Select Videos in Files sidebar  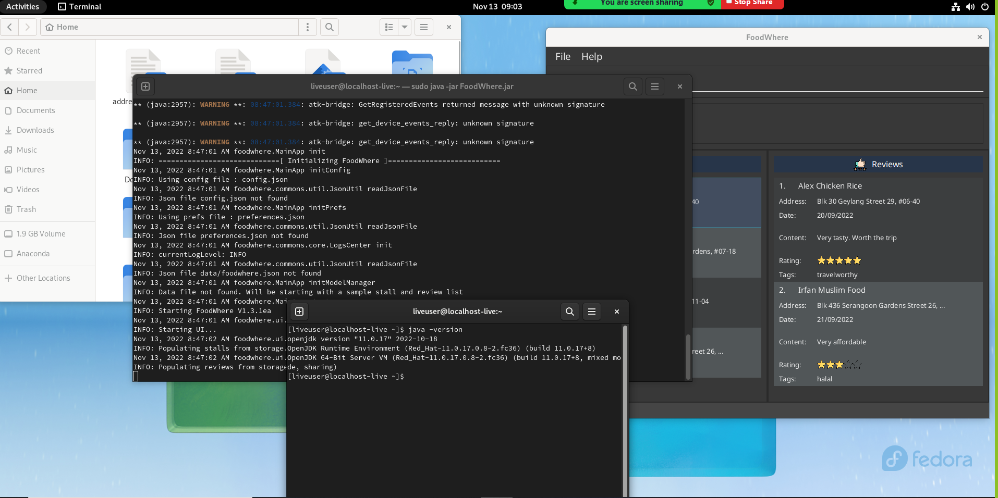click(47, 190)
